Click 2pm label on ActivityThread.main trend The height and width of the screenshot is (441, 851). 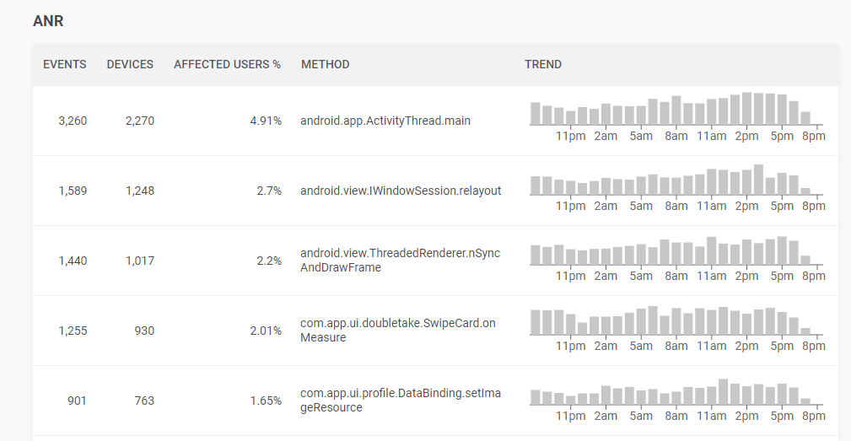[746, 136]
